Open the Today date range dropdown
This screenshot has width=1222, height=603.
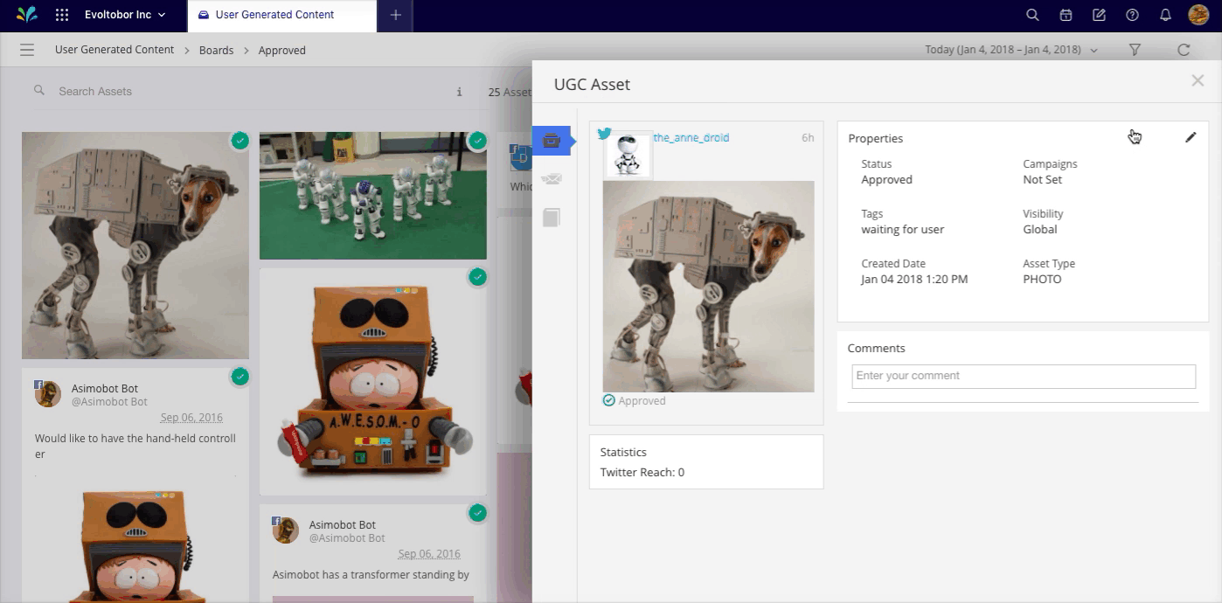1011,50
